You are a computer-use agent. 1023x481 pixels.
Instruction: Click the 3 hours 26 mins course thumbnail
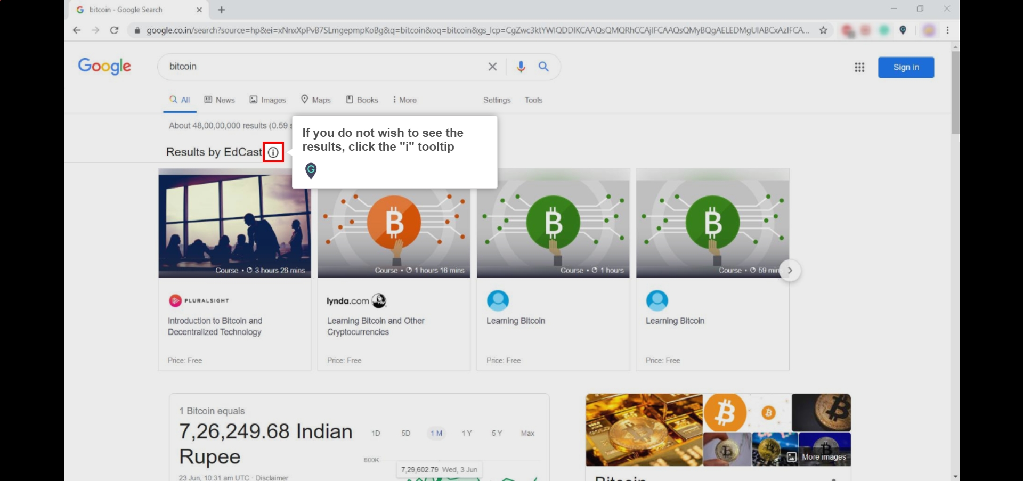(234, 223)
